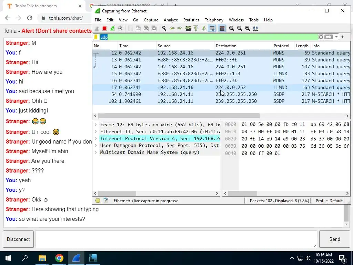Open the Capture menu
The height and width of the screenshot is (265, 353).
151,20
